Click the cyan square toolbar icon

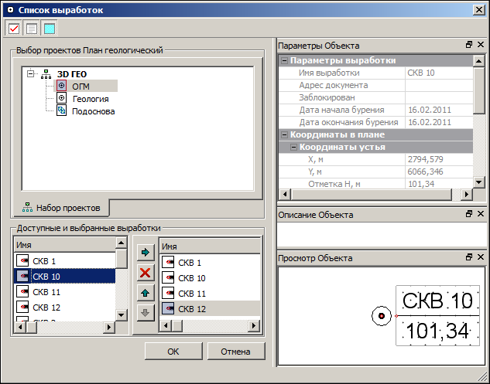[50, 29]
